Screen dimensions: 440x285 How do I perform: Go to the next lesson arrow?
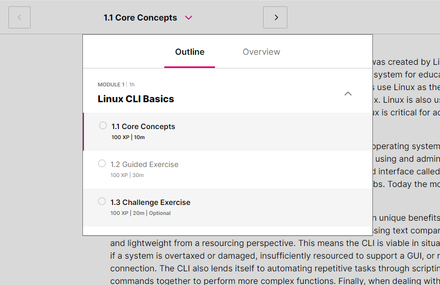click(275, 17)
